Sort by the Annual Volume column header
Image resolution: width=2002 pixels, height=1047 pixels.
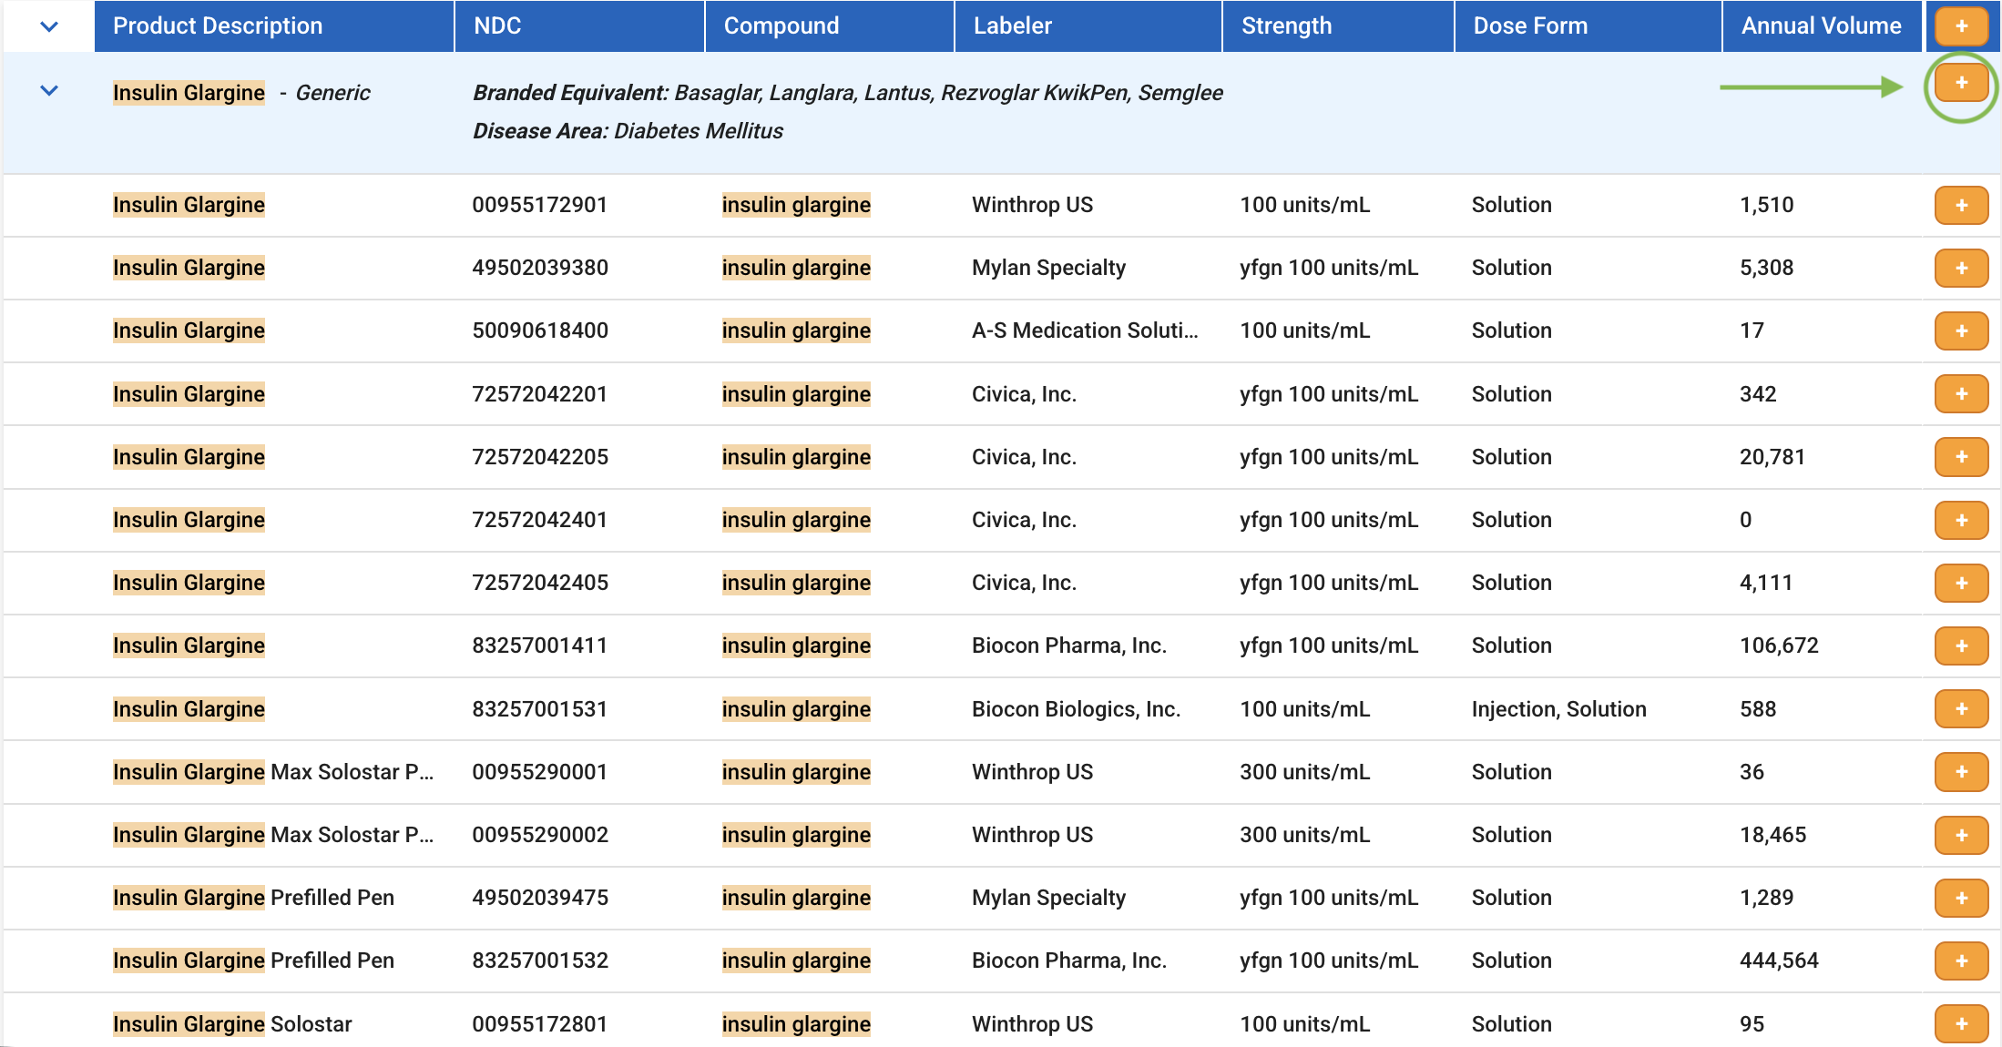[x=1822, y=25]
